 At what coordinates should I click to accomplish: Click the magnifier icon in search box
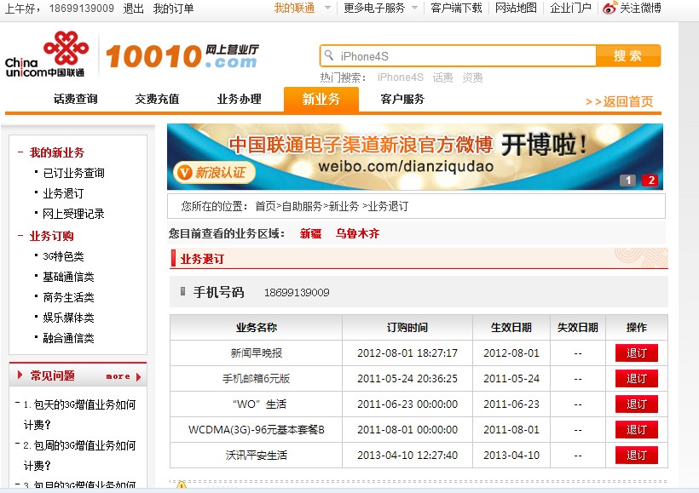329,55
